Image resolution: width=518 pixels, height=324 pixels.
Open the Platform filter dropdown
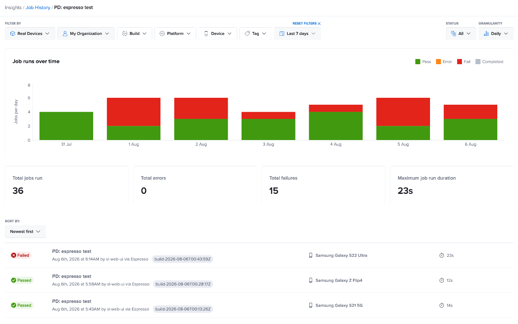[175, 34]
